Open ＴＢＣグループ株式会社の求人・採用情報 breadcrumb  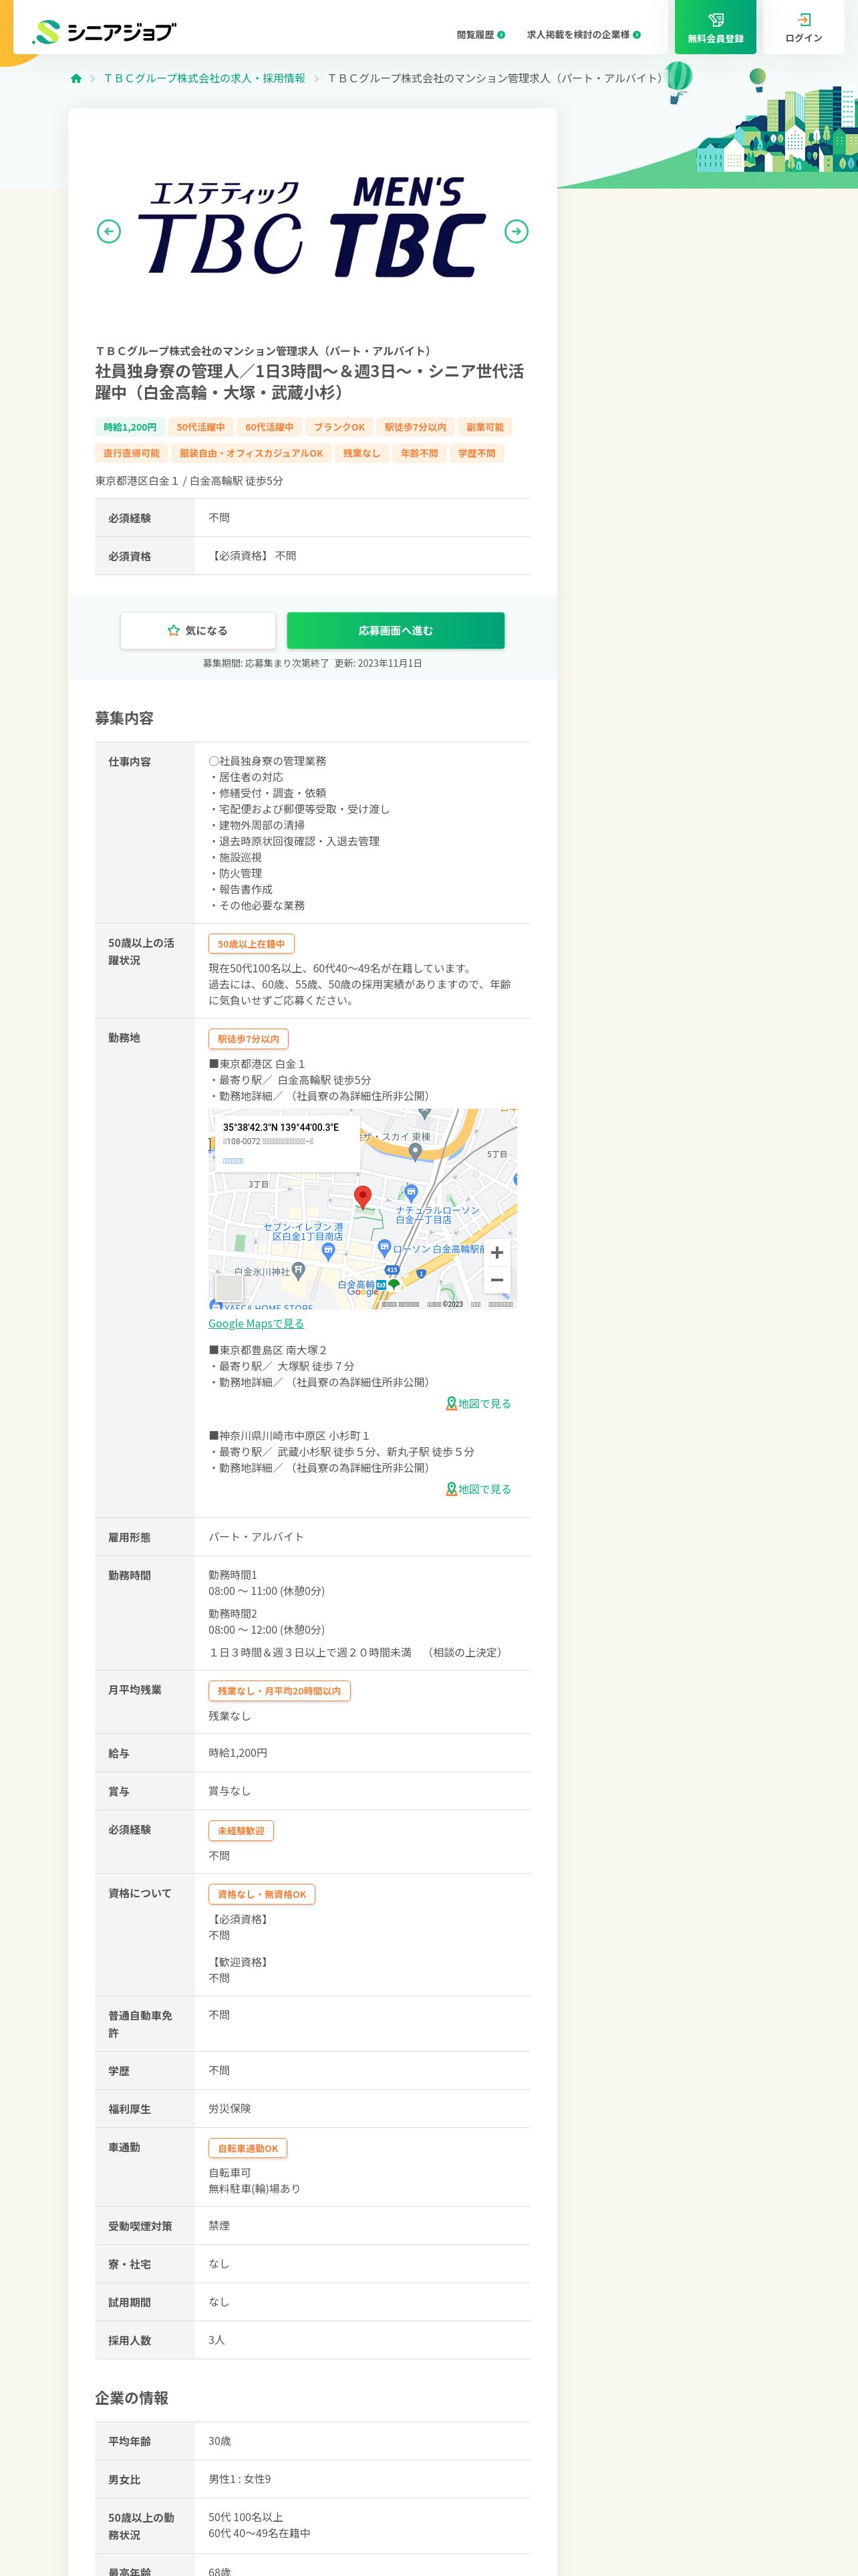(204, 78)
